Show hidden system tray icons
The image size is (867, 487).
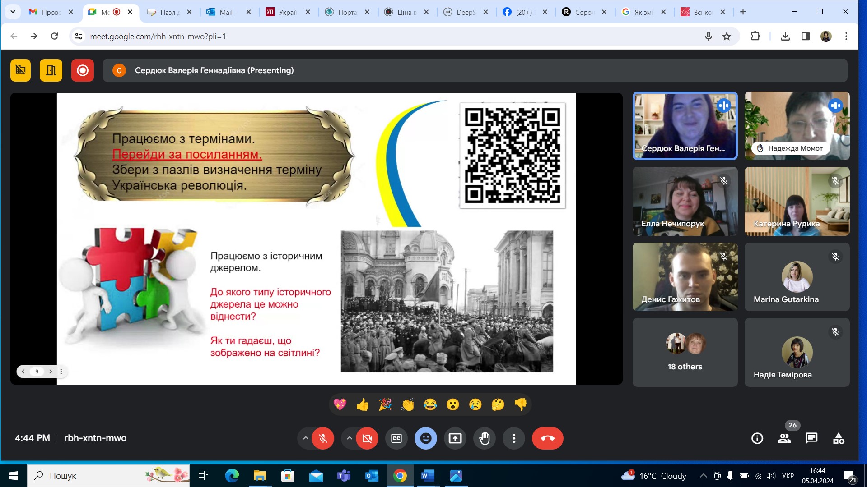tap(703, 476)
